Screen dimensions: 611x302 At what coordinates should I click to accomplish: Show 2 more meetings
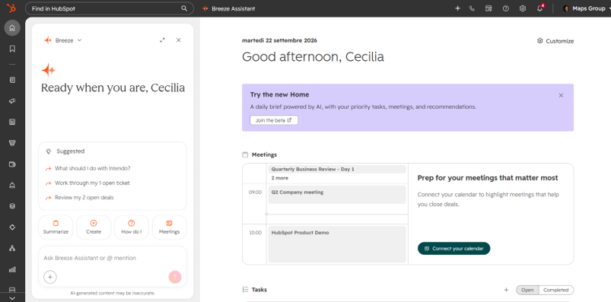280,178
